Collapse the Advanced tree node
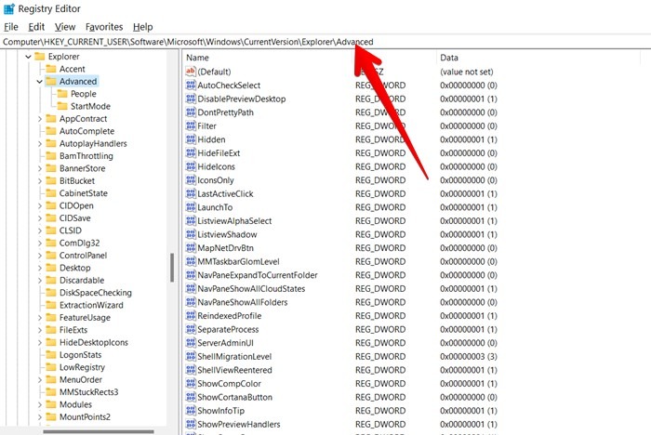The height and width of the screenshot is (435, 651). (x=39, y=82)
